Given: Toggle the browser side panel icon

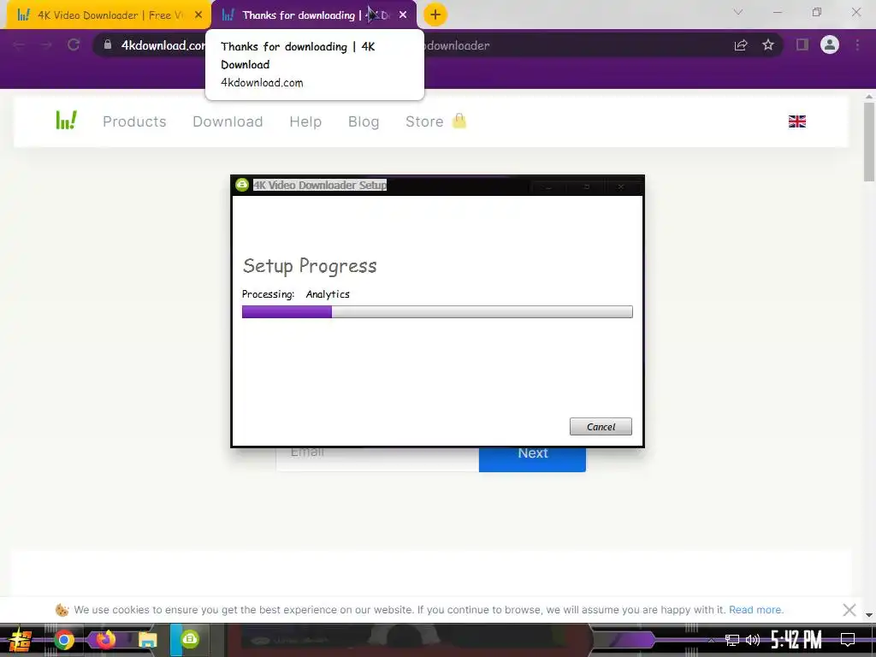Looking at the screenshot, I should pos(802,44).
